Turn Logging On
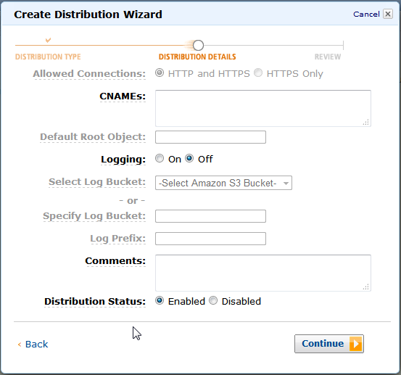Viewport: 401px width, 375px height. coord(160,158)
